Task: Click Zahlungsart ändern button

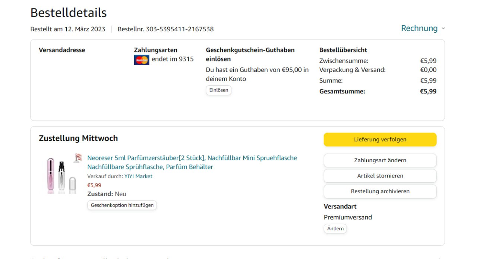Action: tap(380, 160)
